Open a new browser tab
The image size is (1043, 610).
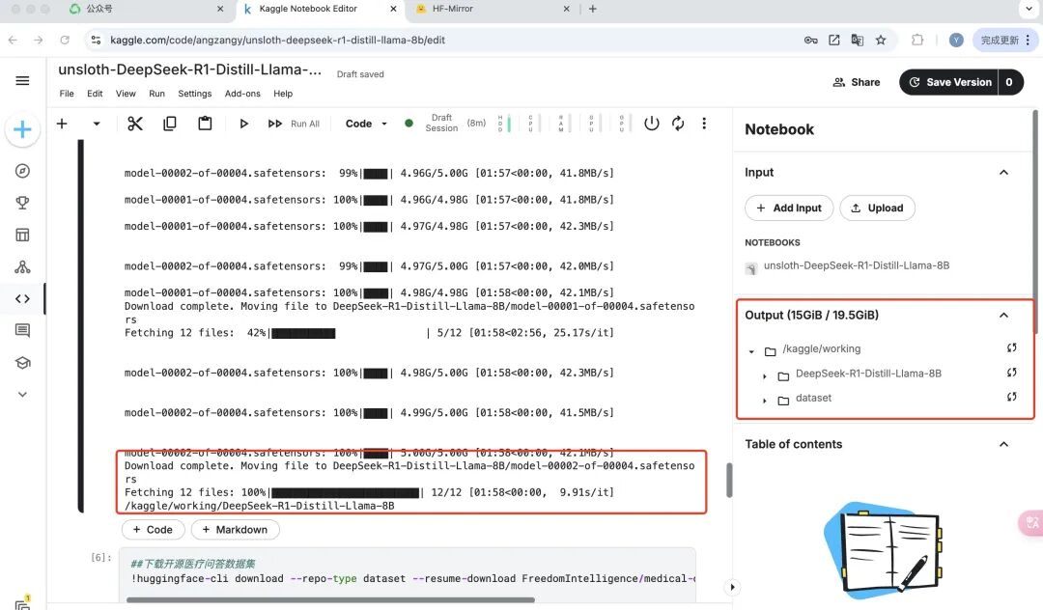point(592,10)
